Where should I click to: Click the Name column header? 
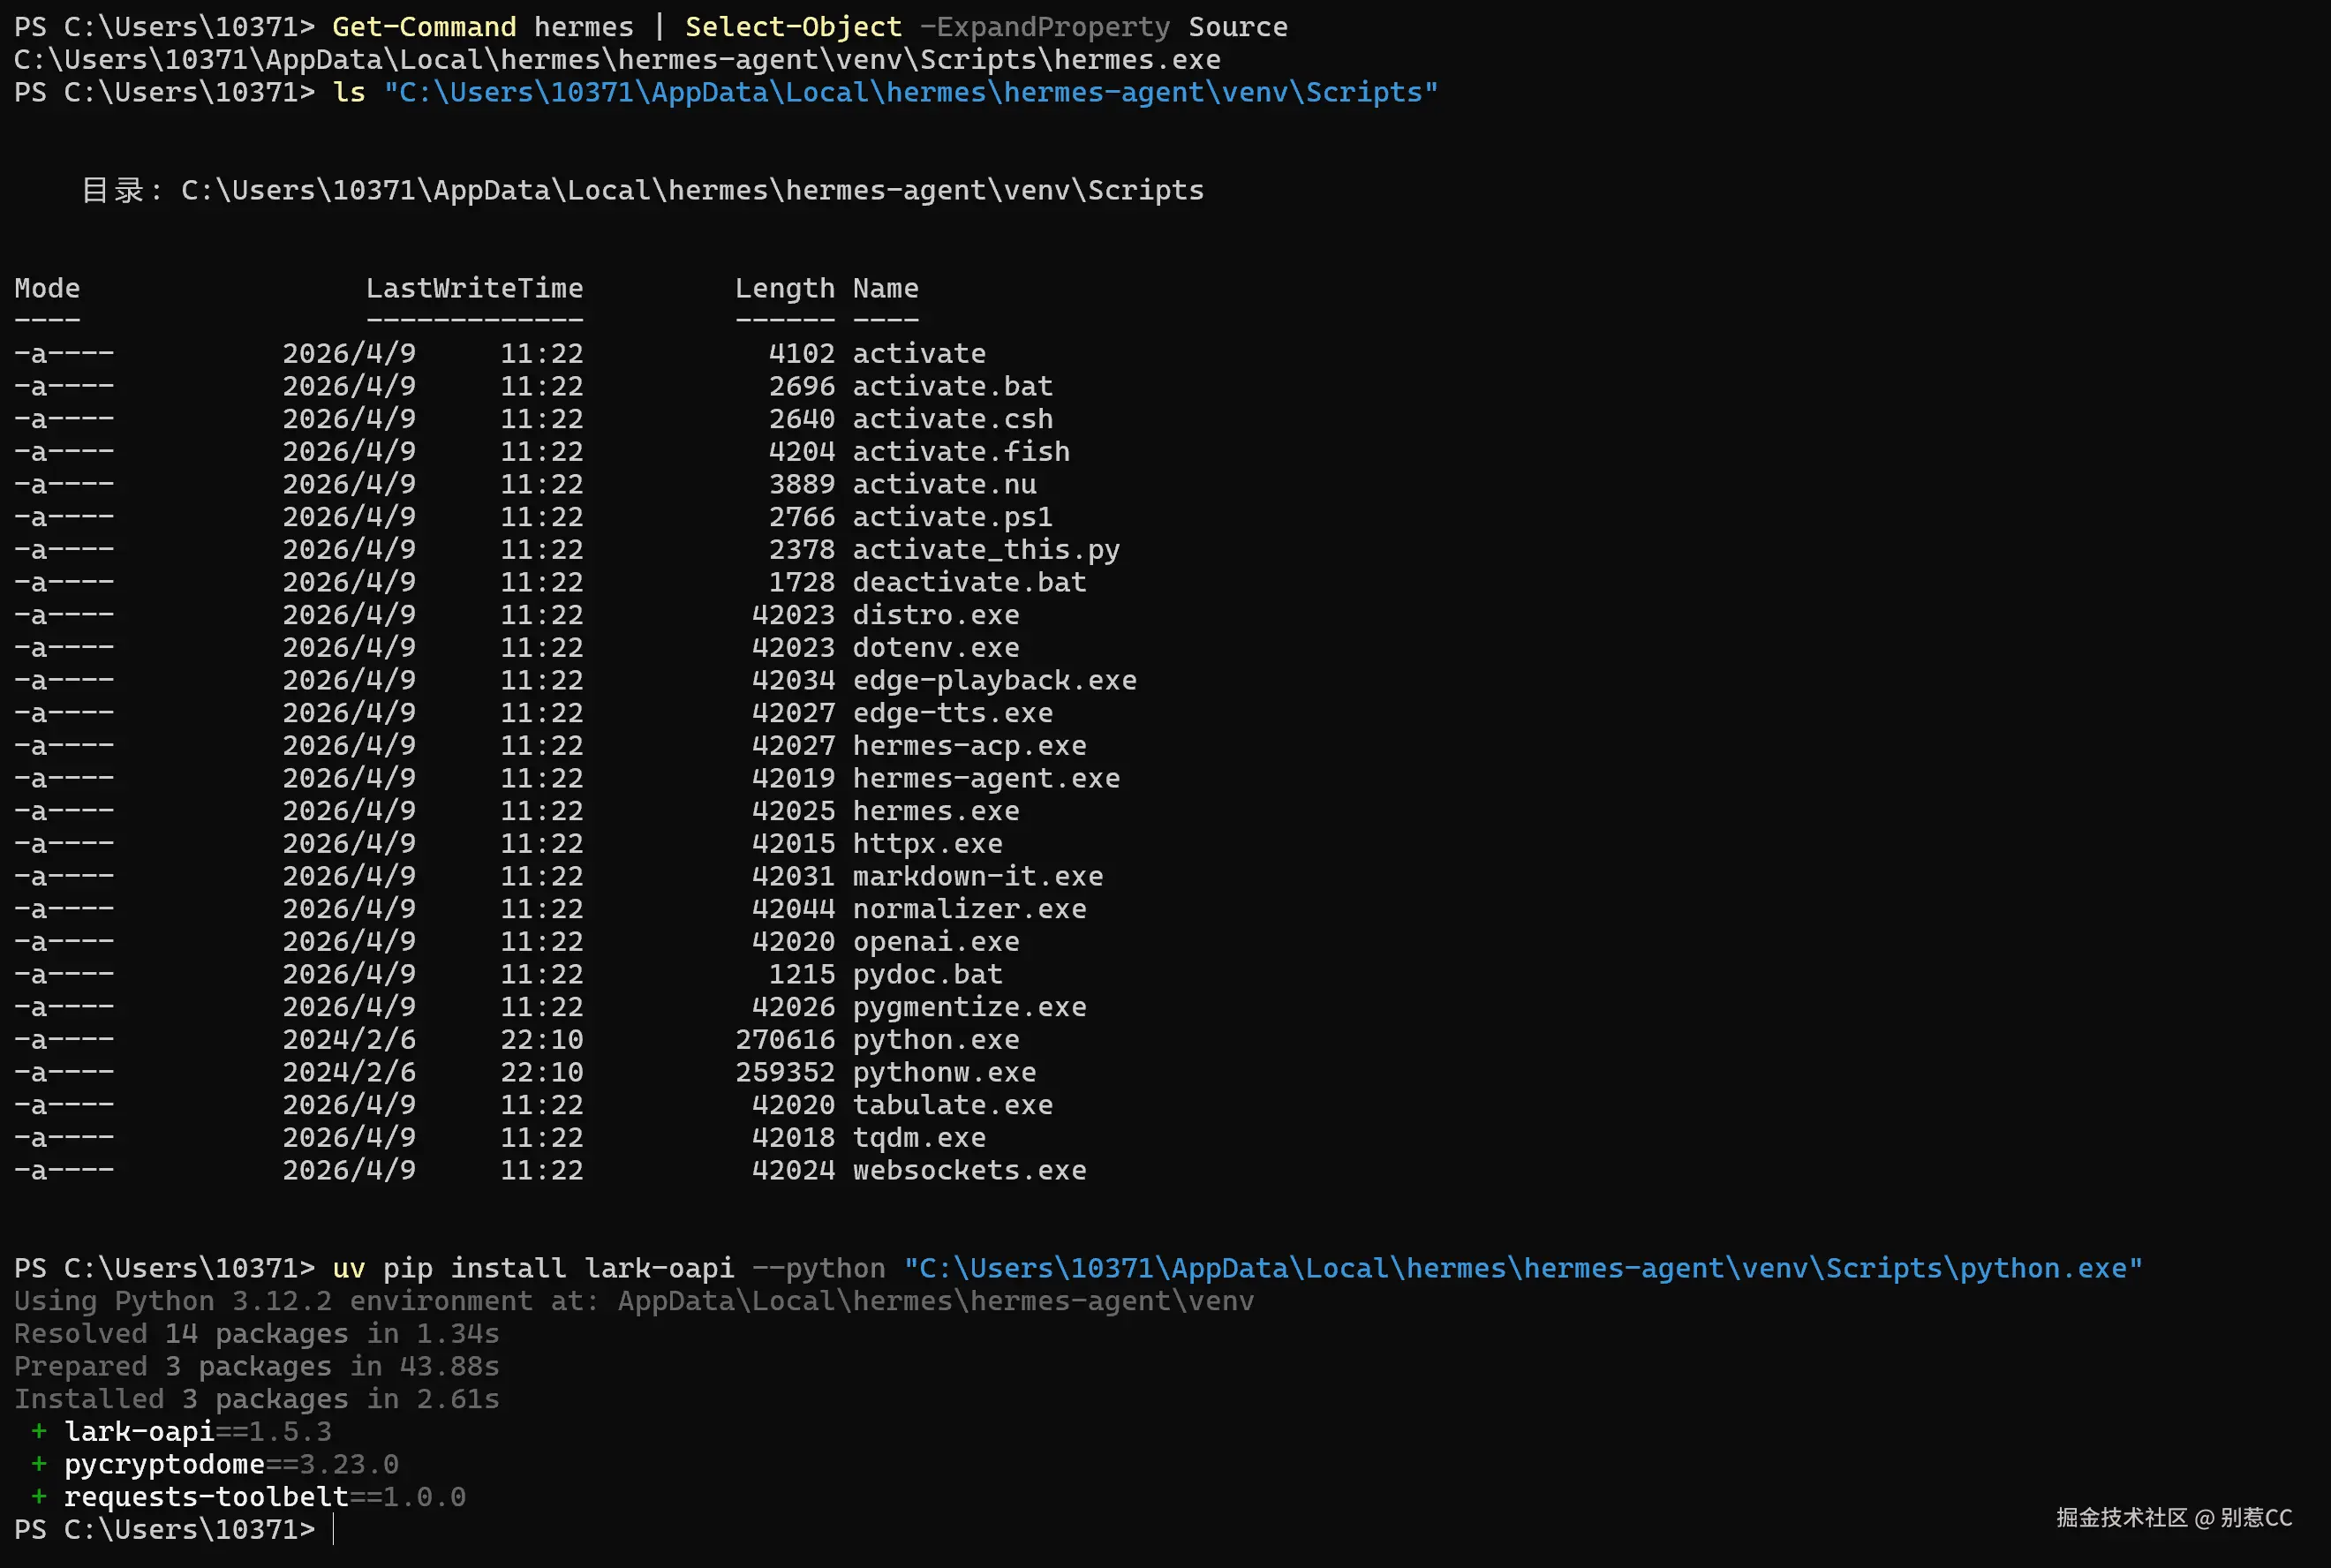click(x=885, y=288)
